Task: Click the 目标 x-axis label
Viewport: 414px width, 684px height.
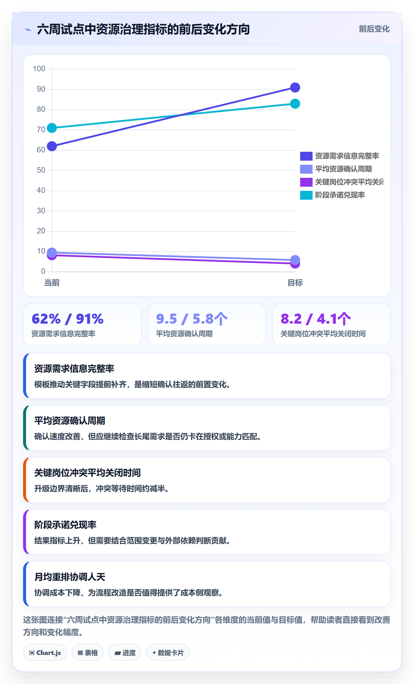Action: click(295, 283)
